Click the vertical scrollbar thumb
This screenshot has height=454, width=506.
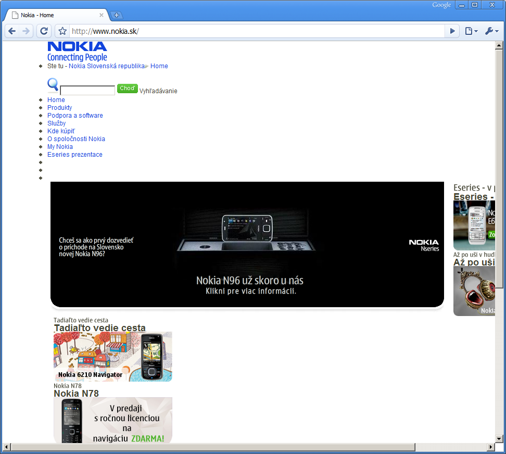click(499, 169)
